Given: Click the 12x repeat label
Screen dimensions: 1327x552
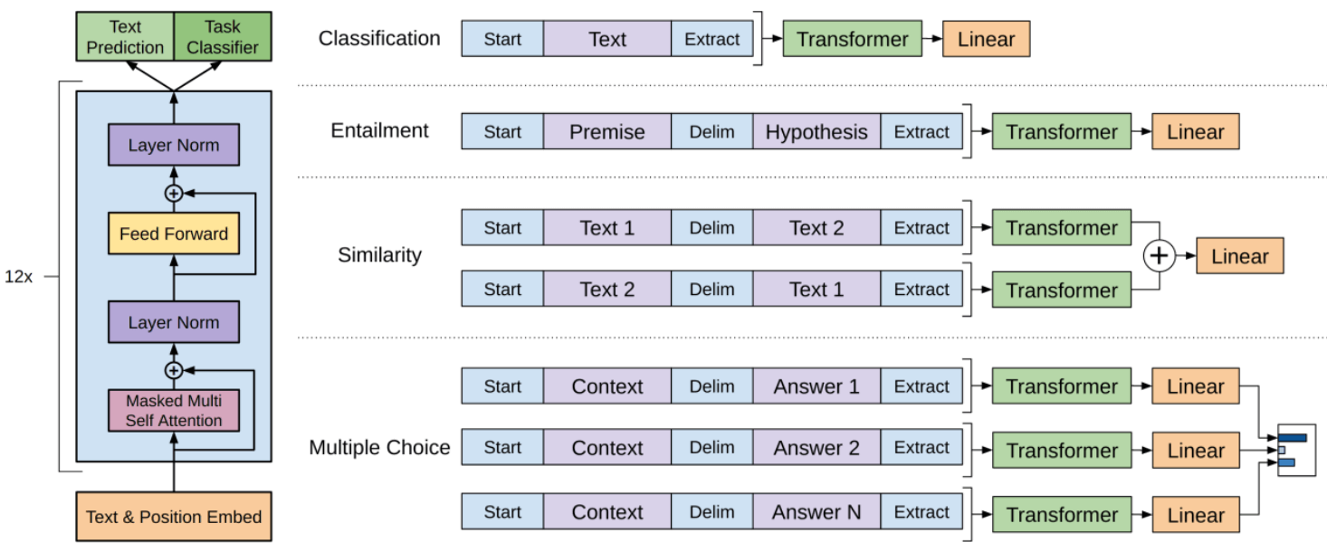Looking at the screenshot, I should 18,277.
